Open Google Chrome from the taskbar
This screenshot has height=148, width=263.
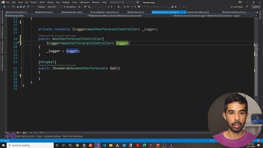(x=77, y=145)
